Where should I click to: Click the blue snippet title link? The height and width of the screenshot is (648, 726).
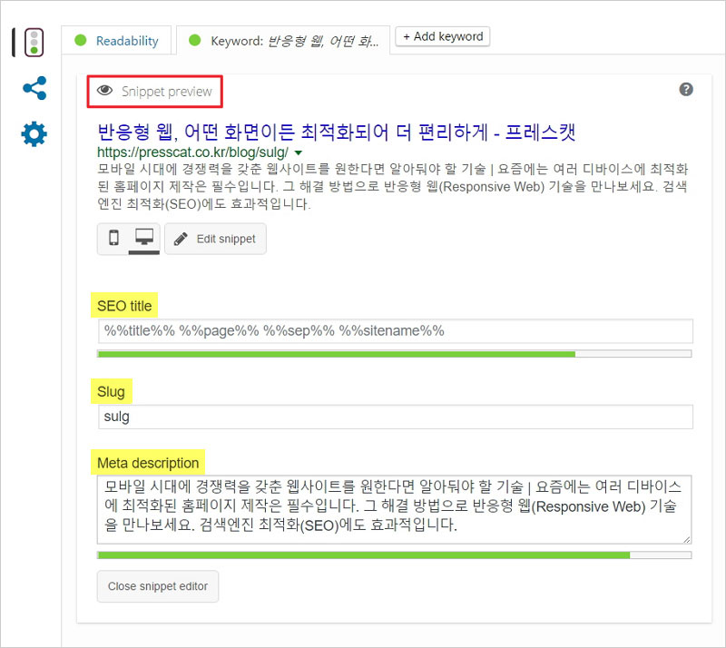point(336,133)
